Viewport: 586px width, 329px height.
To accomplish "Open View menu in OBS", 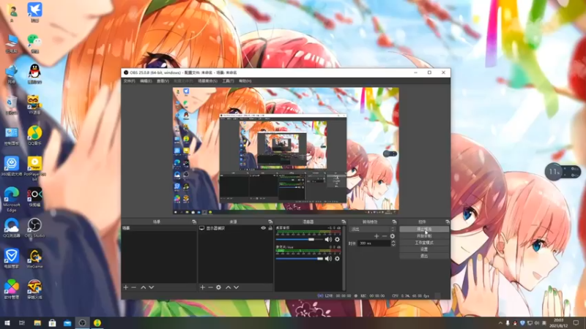I will tap(163, 81).
